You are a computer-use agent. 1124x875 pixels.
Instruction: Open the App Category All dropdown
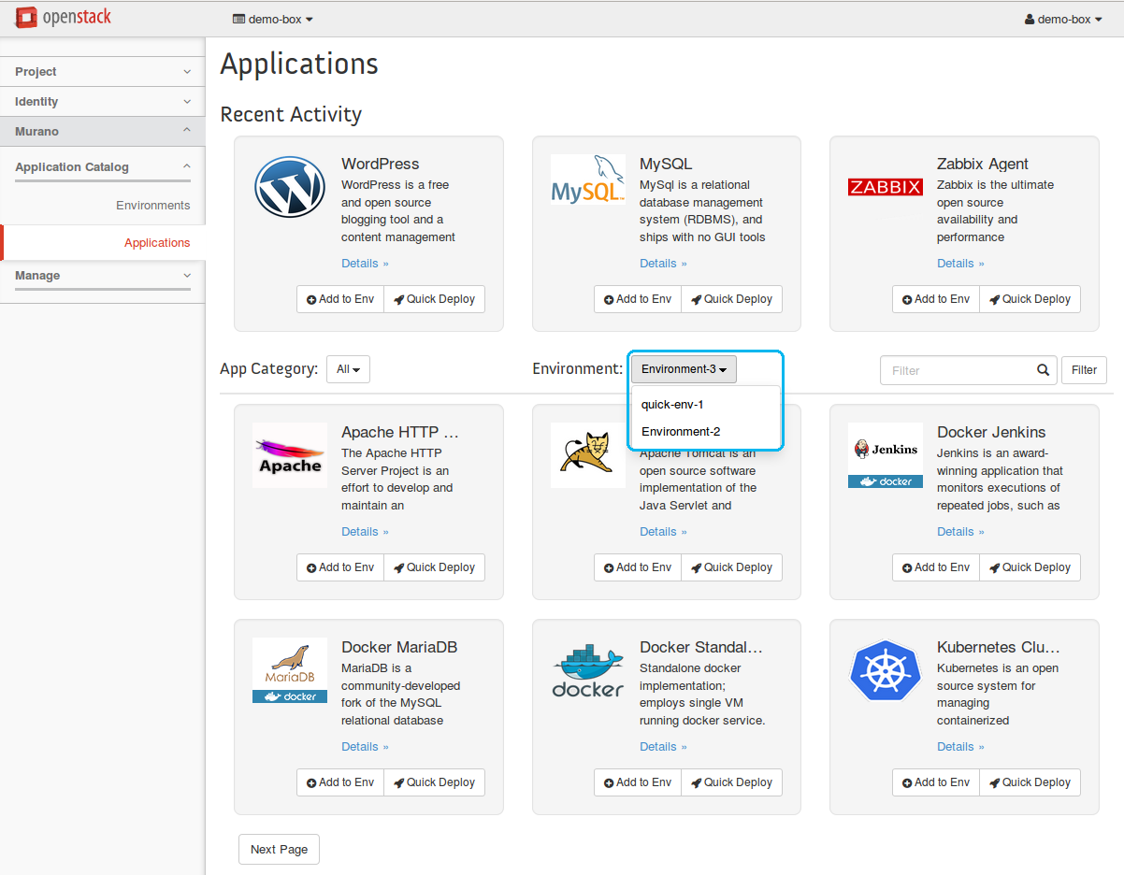348,369
